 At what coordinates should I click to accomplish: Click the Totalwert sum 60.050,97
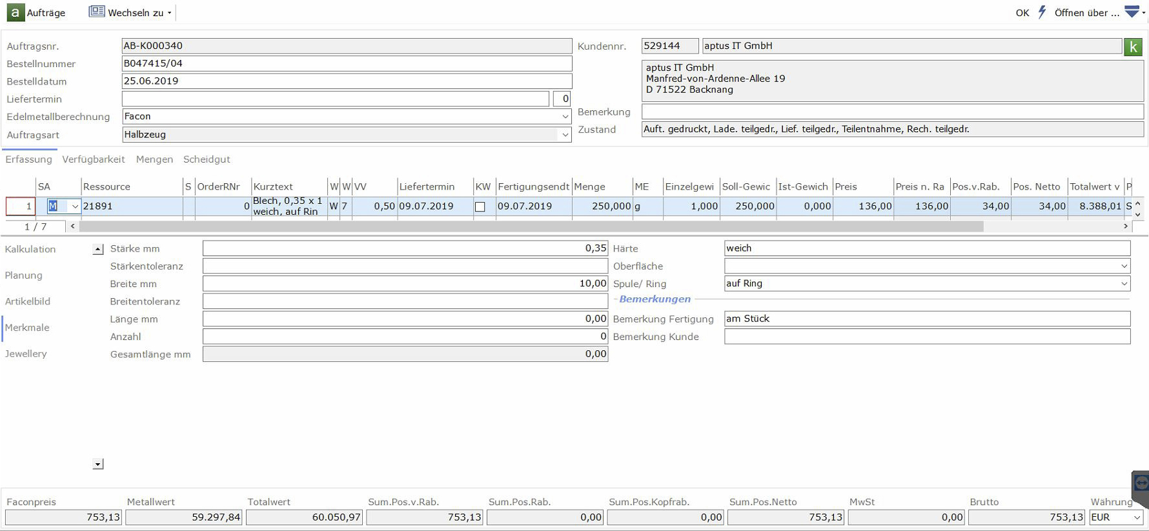tap(304, 517)
